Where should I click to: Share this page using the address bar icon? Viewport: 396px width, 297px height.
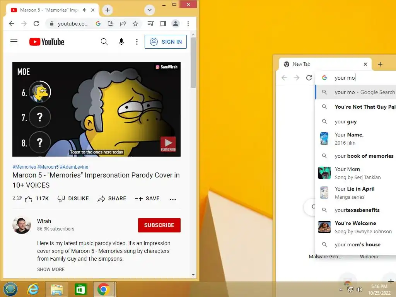[x=123, y=24]
